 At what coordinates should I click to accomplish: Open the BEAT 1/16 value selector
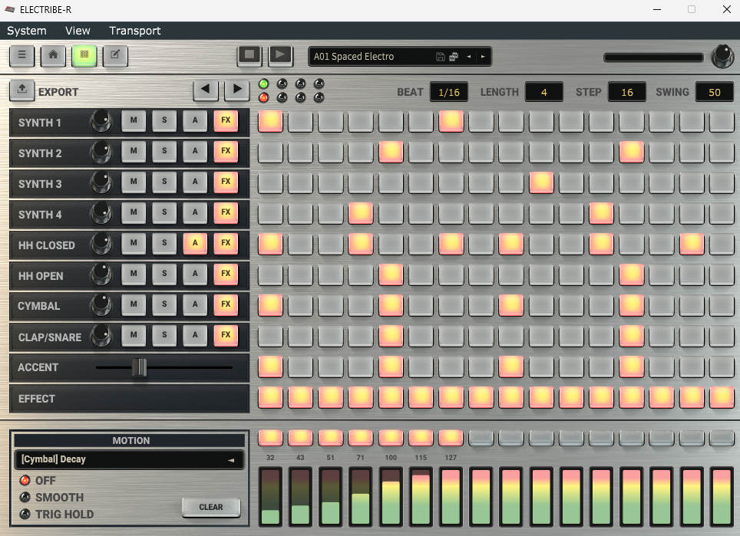pos(449,92)
